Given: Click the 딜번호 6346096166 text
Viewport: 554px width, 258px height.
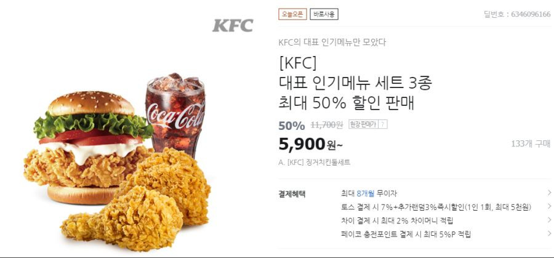Looking at the screenshot, I should click(x=517, y=15).
